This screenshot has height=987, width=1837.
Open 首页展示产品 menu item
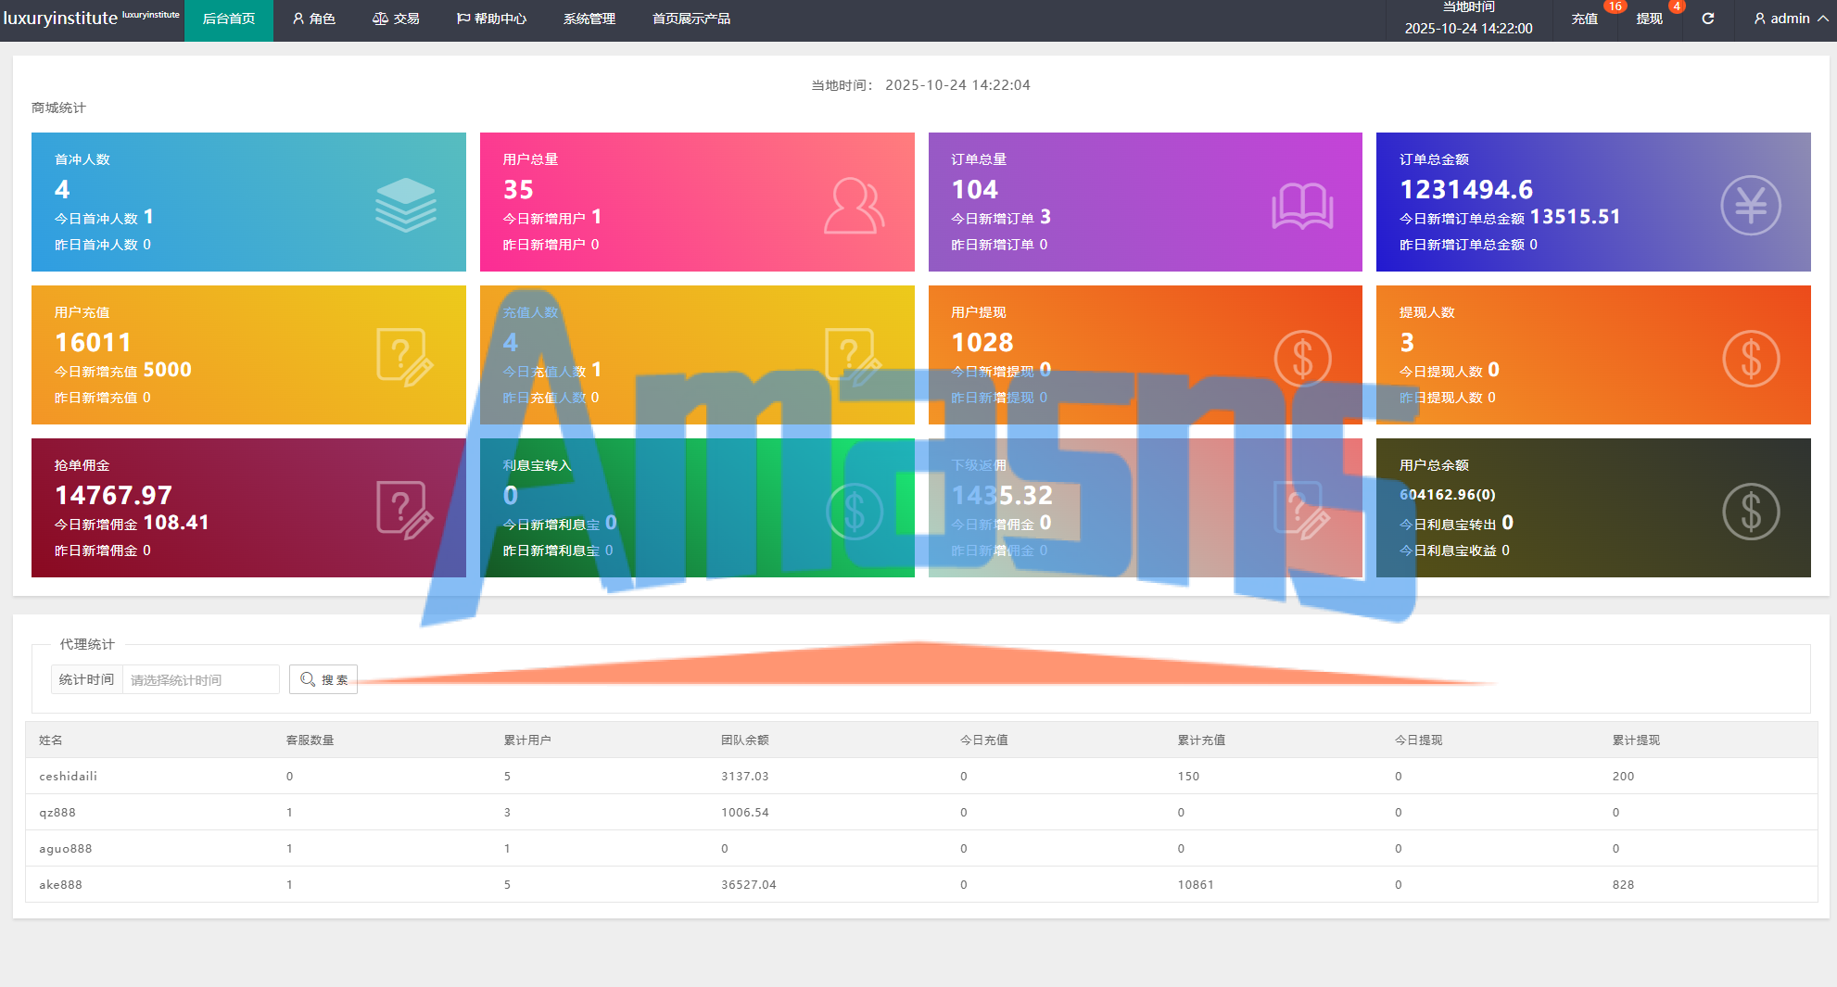click(690, 19)
